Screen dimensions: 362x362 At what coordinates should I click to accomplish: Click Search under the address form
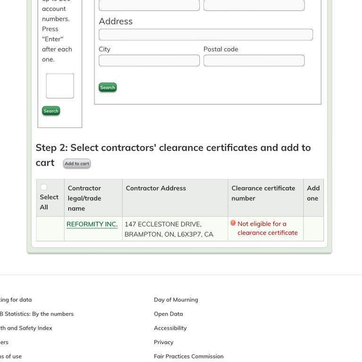107,88
